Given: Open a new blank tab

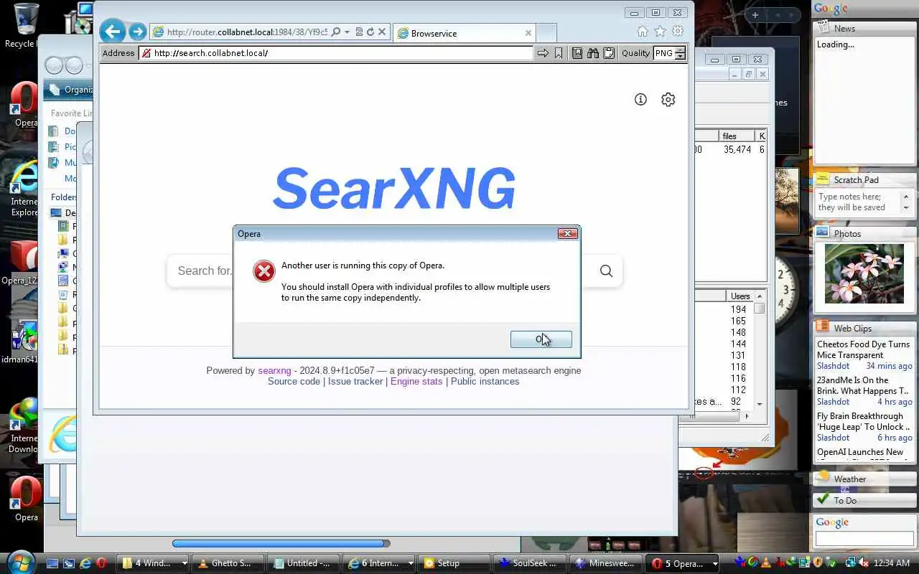Looking at the screenshot, I should 546,33.
